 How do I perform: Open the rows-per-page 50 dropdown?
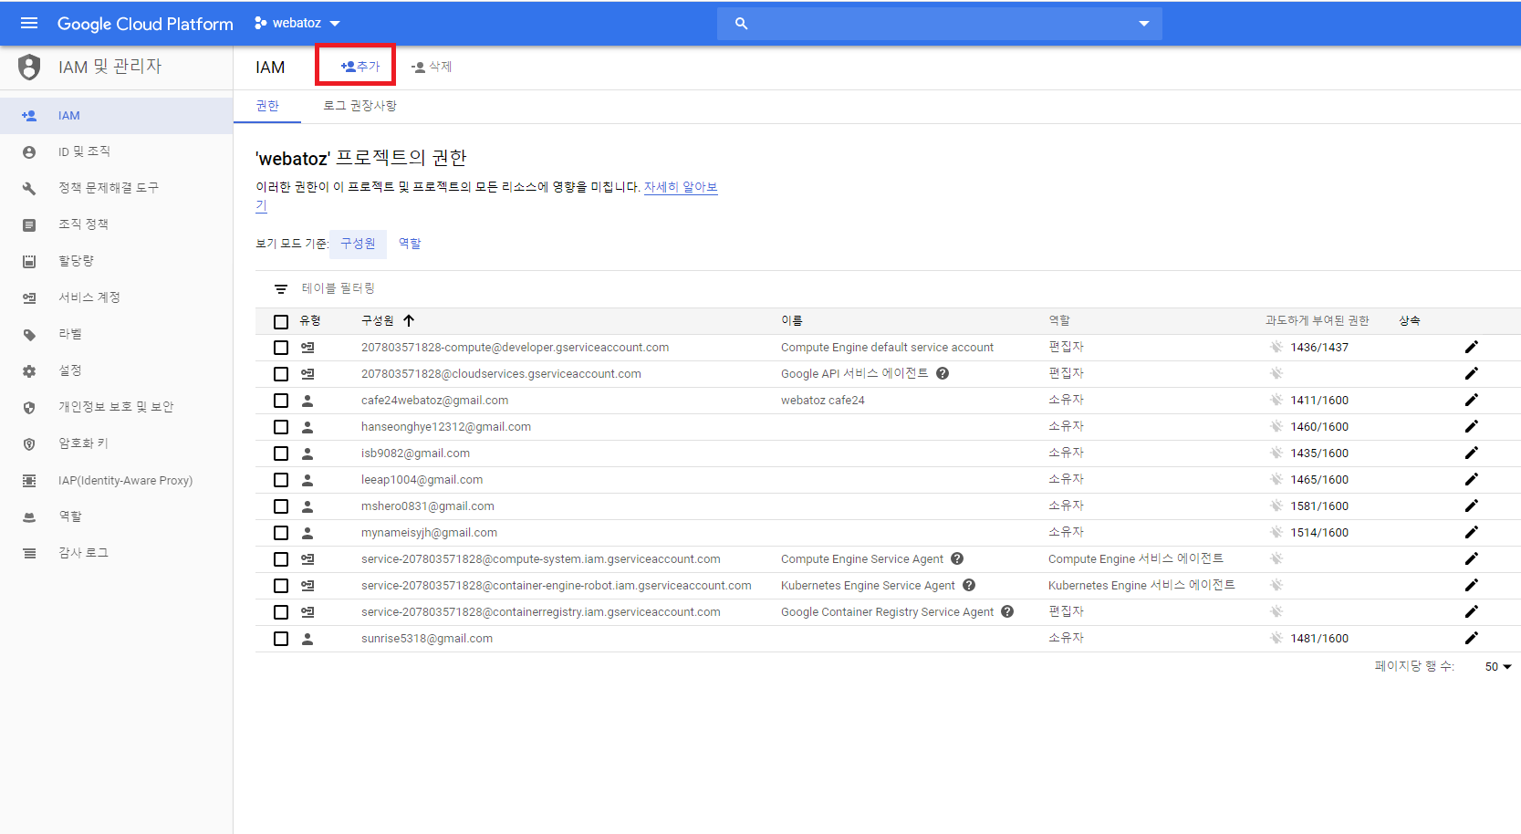(x=1497, y=667)
